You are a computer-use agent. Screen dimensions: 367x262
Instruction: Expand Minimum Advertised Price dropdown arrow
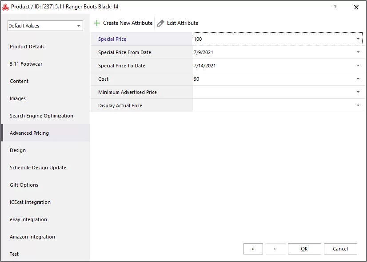(358, 92)
